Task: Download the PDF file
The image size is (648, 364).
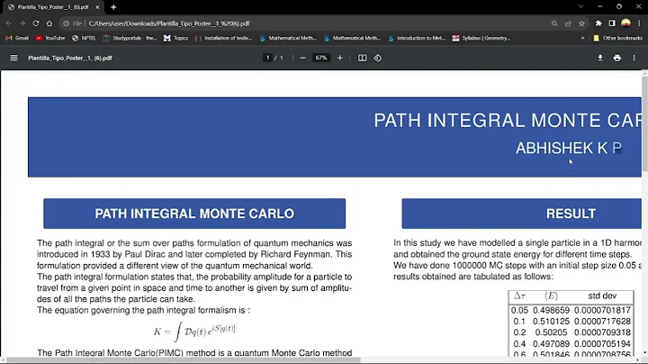Action: click(600, 58)
